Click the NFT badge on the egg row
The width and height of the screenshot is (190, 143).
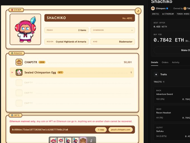pyautogui.click(x=60, y=72)
